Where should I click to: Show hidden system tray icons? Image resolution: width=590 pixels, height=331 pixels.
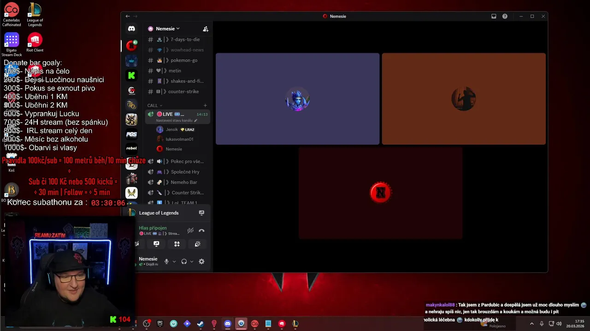point(531,324)
